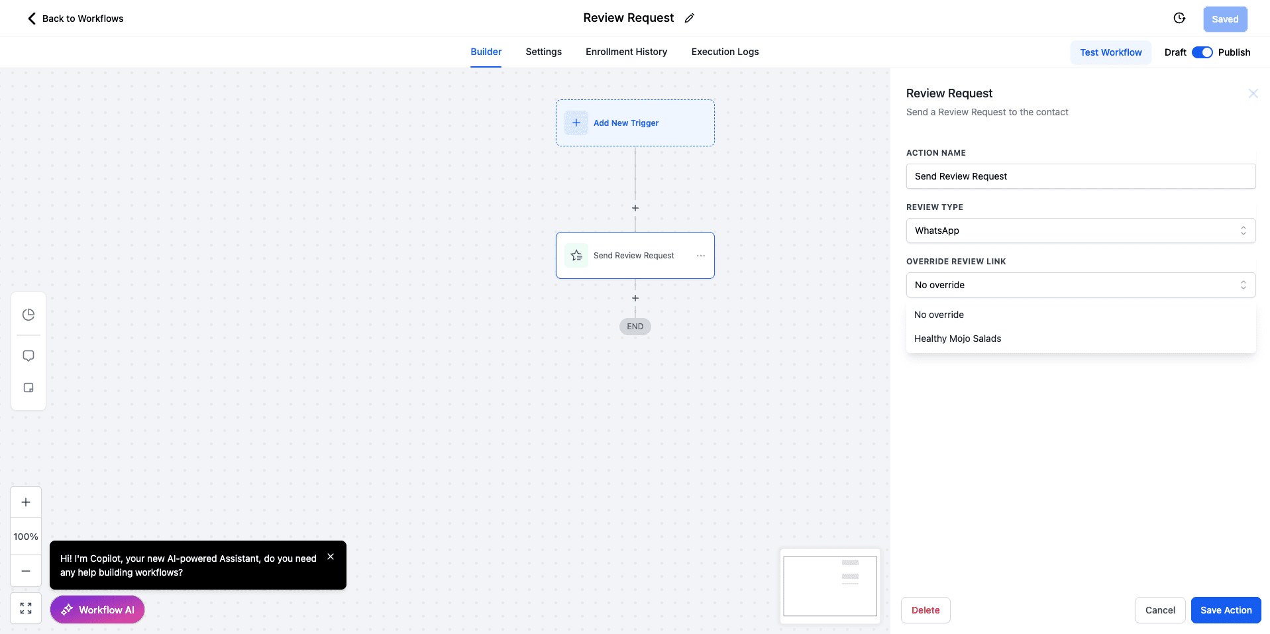Delete this action
1270x634 pixels.
926,610
